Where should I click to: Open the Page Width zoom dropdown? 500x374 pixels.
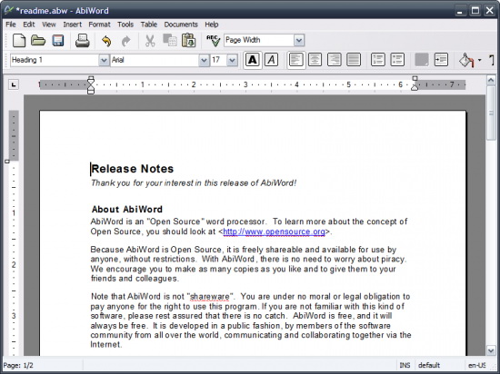pos(299,41)
